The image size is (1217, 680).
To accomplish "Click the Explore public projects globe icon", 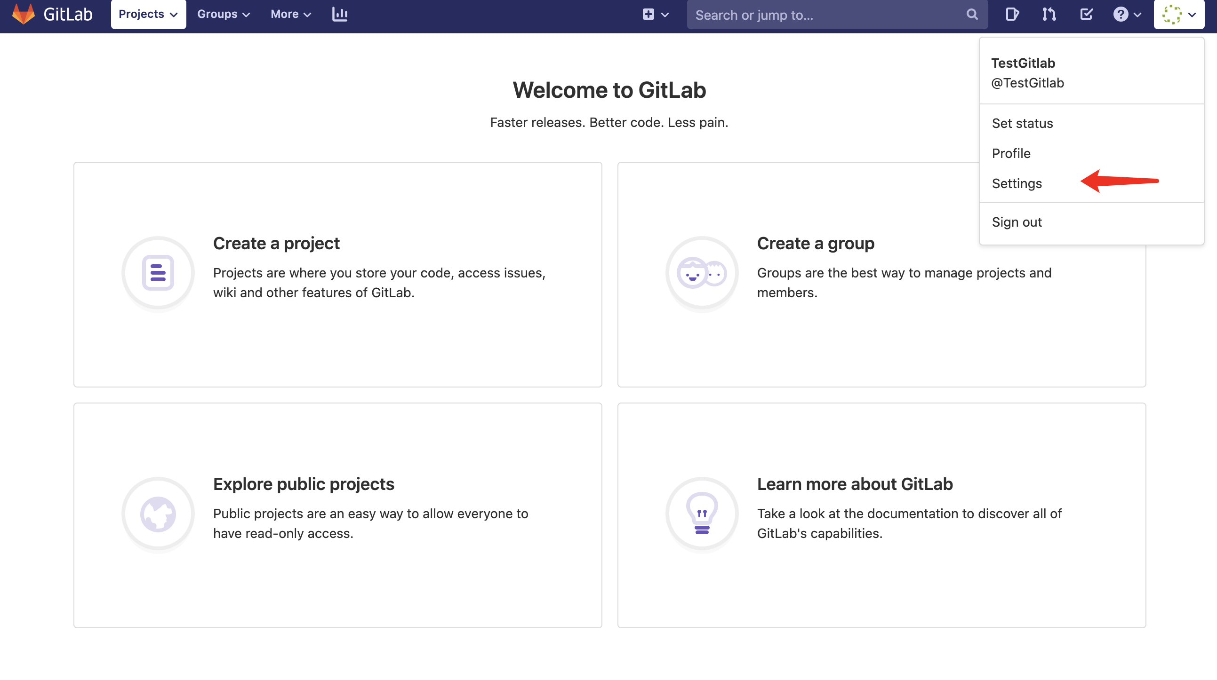I will pyautogui.click(x=158, y=514).
